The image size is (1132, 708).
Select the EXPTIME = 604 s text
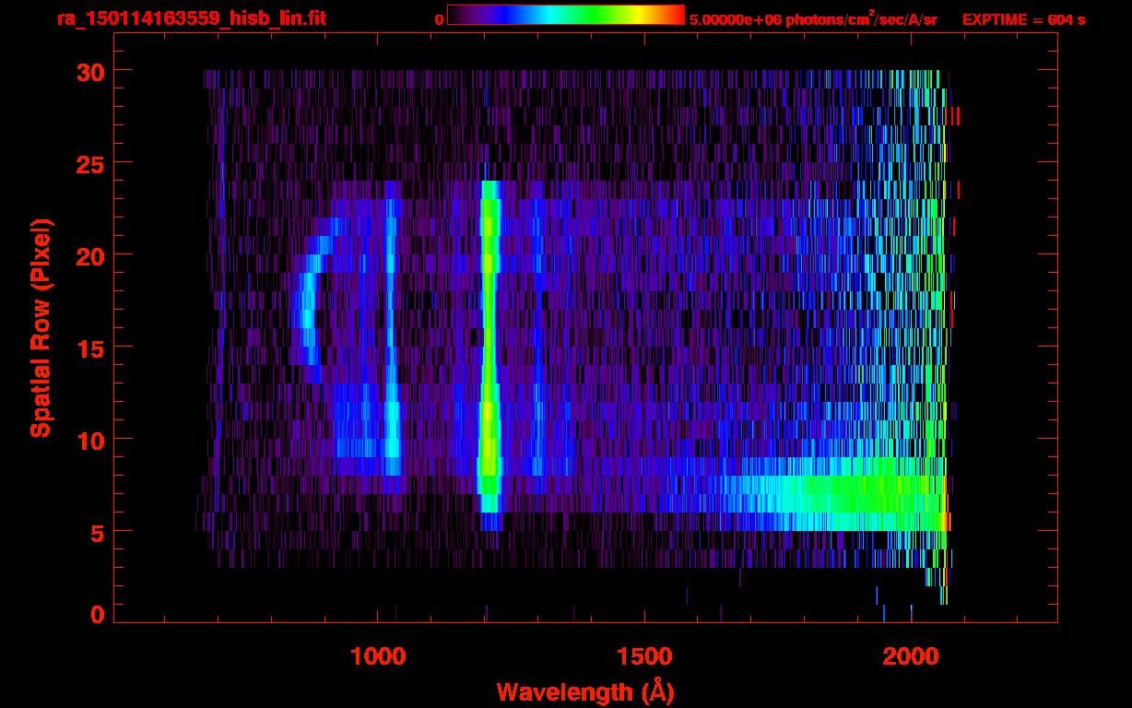[x=1023, y=19]
